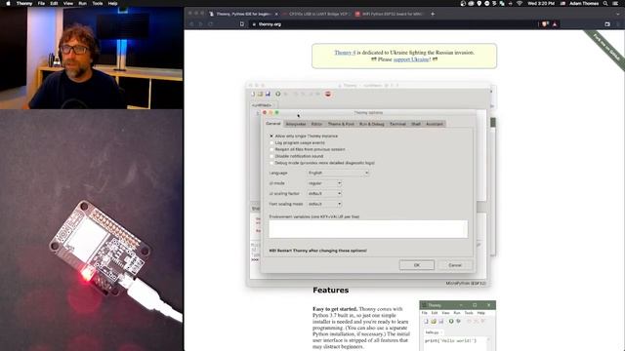Viewport: 625px width, 351px height.
Task: Click the Open file icon in Thonny toolbar
Action: click(261, 94)
